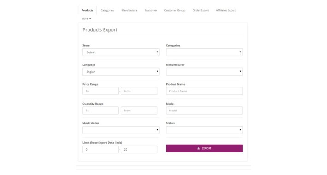Open the Manufacturer filter dropdown
The image size is (327, 175).
(204, 72)
